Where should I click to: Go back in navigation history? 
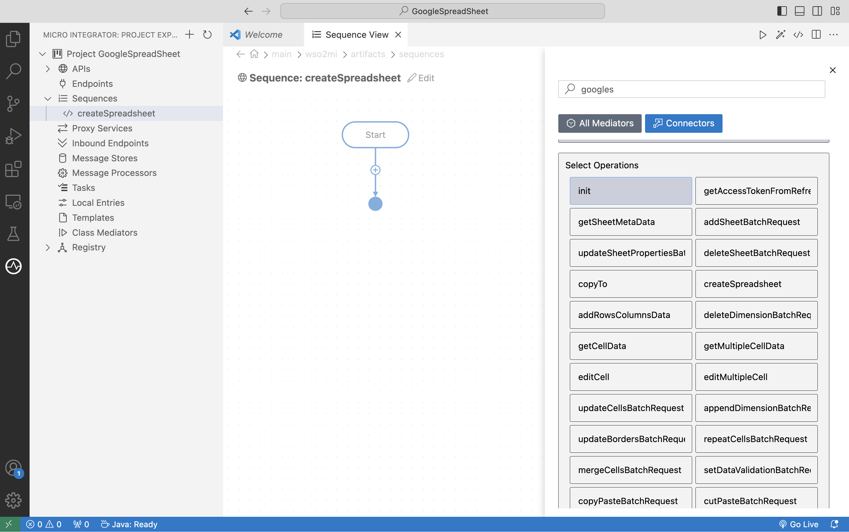click(248, 11)
